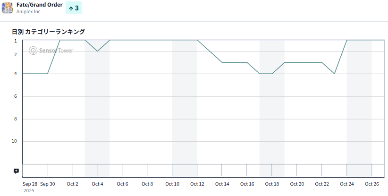Screen dimensions: 388x196
Task: Click the Sep 28 date label
Action: click(30, 184)
